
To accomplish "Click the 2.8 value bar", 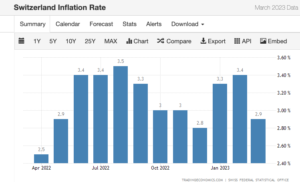I will (200, 146).
